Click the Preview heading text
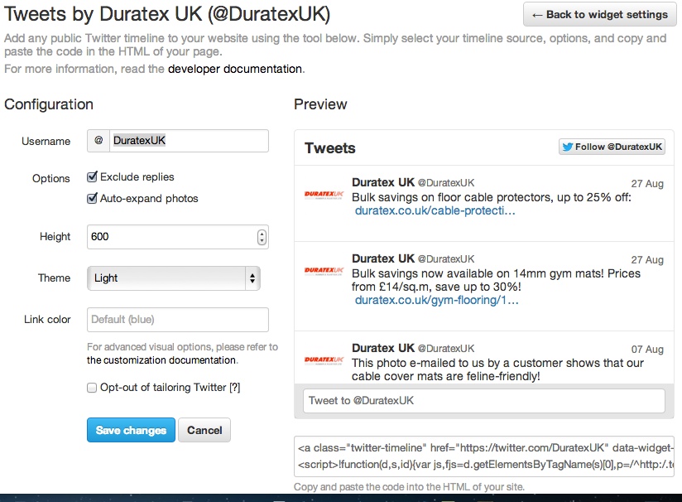 (320, 104)
